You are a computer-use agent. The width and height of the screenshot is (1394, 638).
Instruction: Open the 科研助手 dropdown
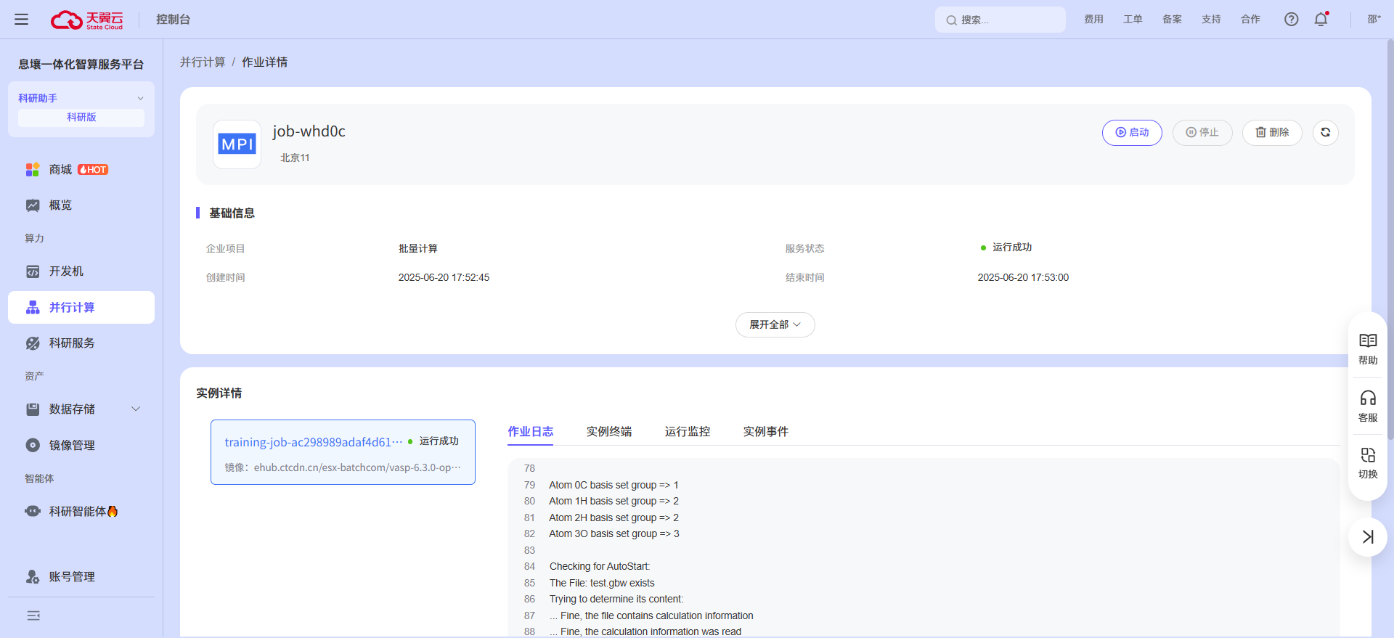coord(81,98)
